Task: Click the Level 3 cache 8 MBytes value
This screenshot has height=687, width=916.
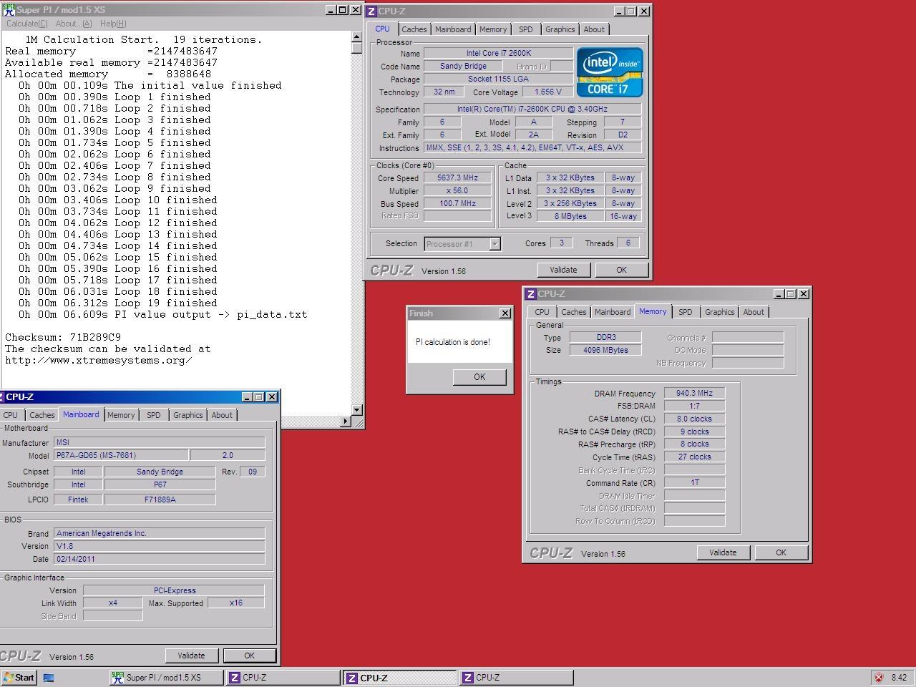Action: coord(570,217)
